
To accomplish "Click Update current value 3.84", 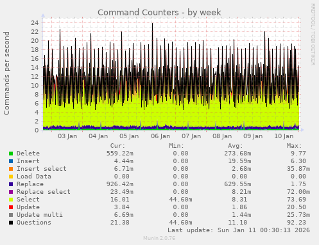I will [122, 207].
